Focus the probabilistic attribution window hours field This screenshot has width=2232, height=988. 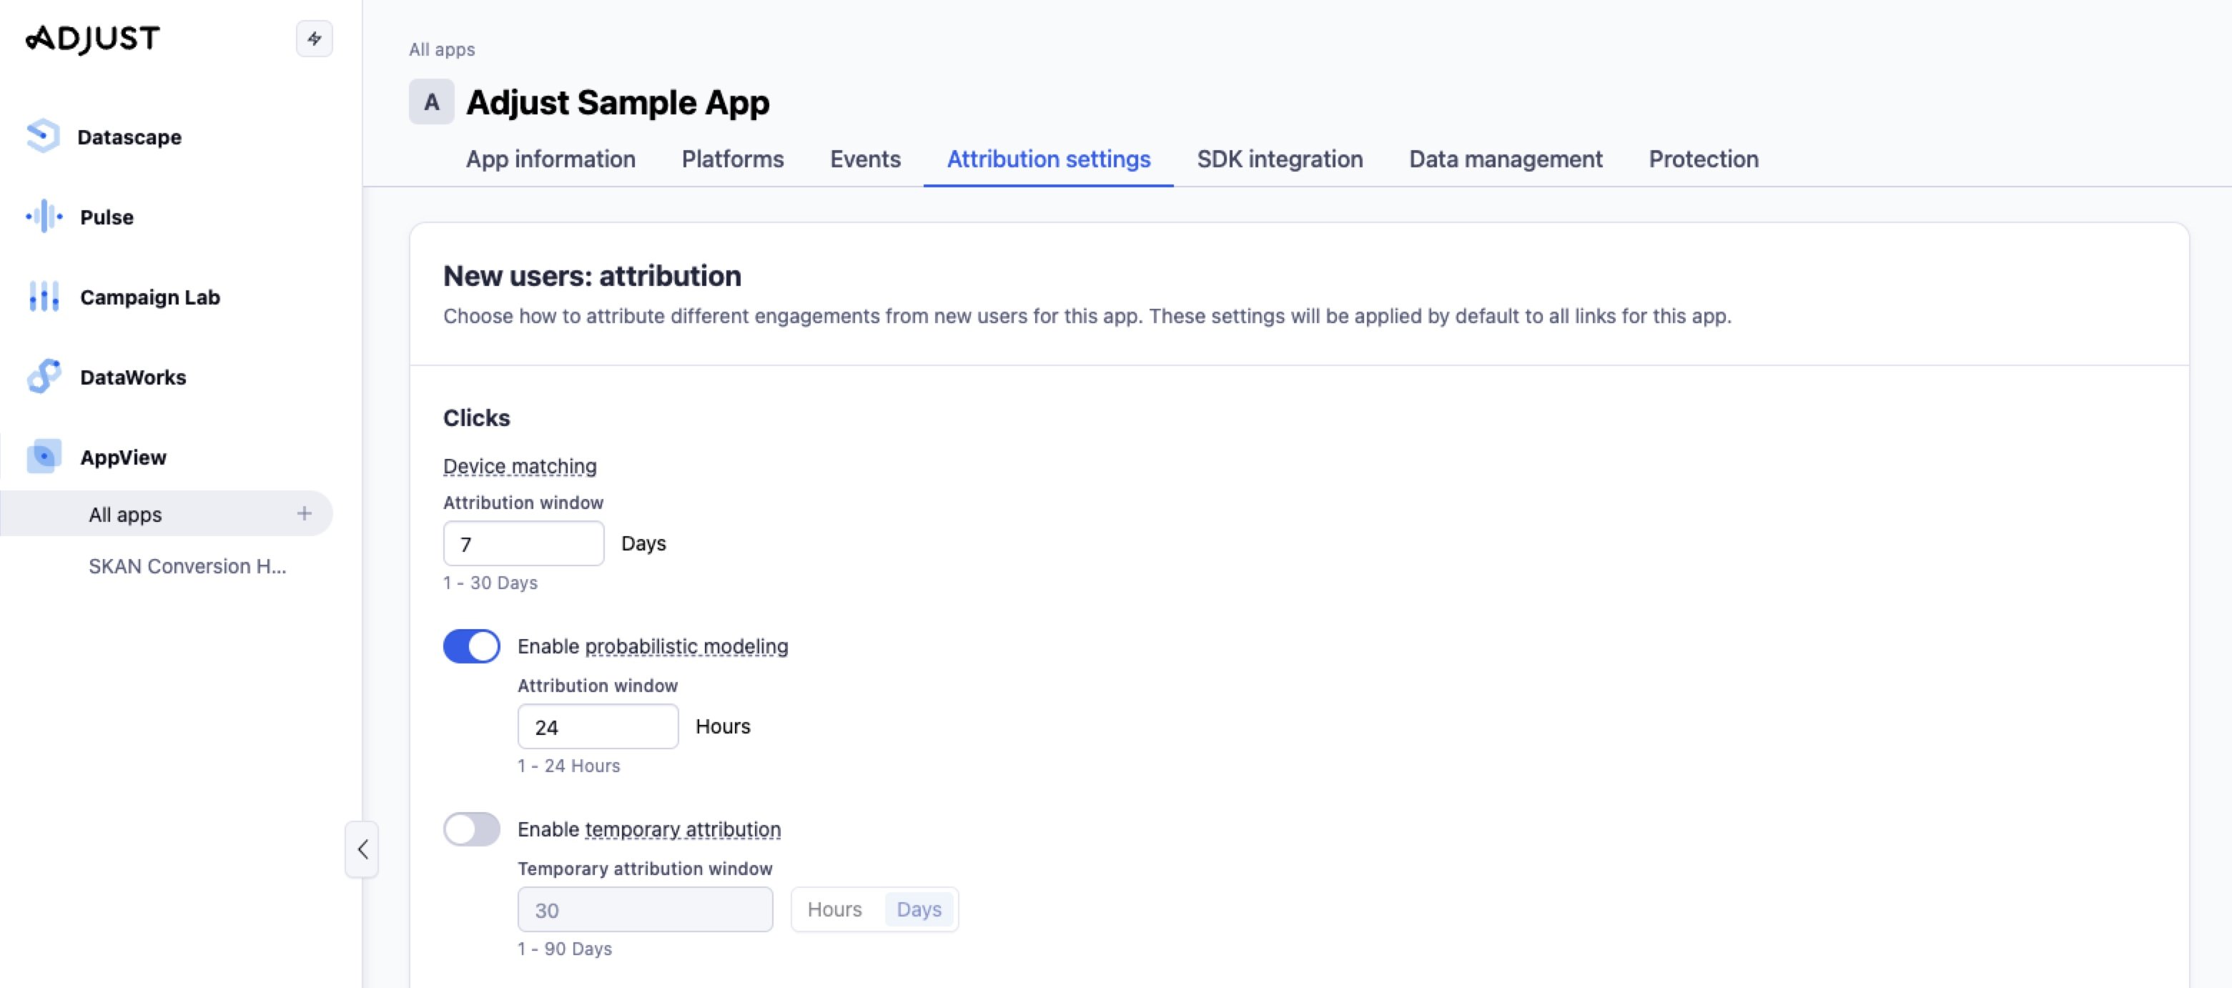point(598,726)
